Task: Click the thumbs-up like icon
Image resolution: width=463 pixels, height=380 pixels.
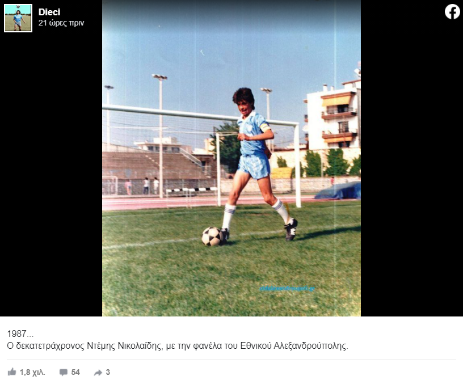Action: (12, 371)
